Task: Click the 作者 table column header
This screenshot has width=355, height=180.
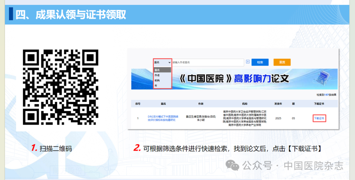Action: pyautogui.click(x=201, y=104)
